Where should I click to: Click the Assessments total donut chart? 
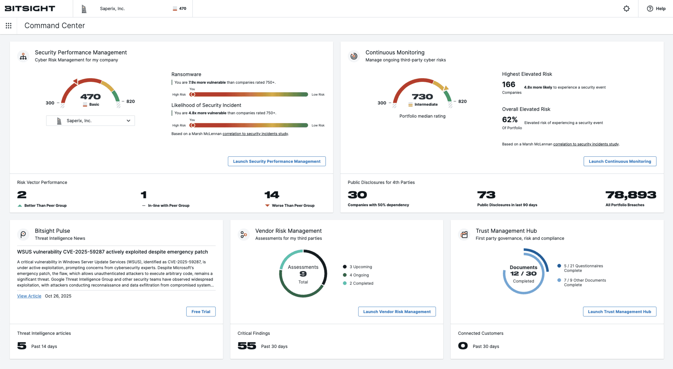[x=303, y=274]
